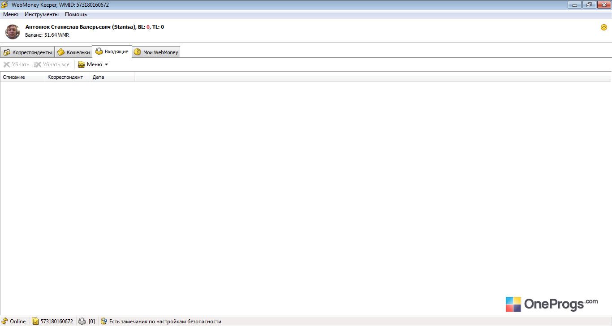This screenshot has width=612, height=326.
Task: Click the account name Антонюк Станислав Валерьевич
Action: click(69, 27)
